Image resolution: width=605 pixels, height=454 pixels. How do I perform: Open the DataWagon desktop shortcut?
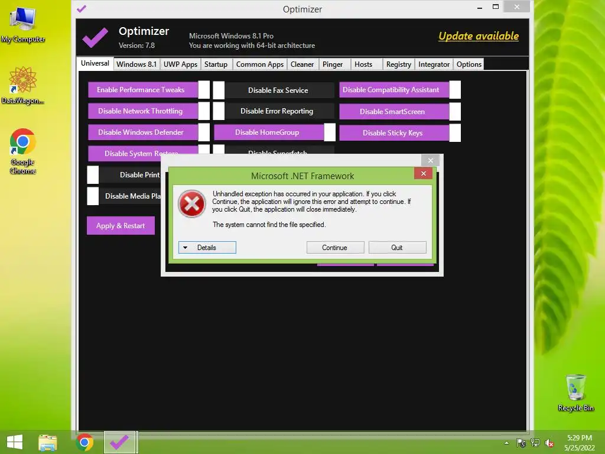[x=23, y=85]
